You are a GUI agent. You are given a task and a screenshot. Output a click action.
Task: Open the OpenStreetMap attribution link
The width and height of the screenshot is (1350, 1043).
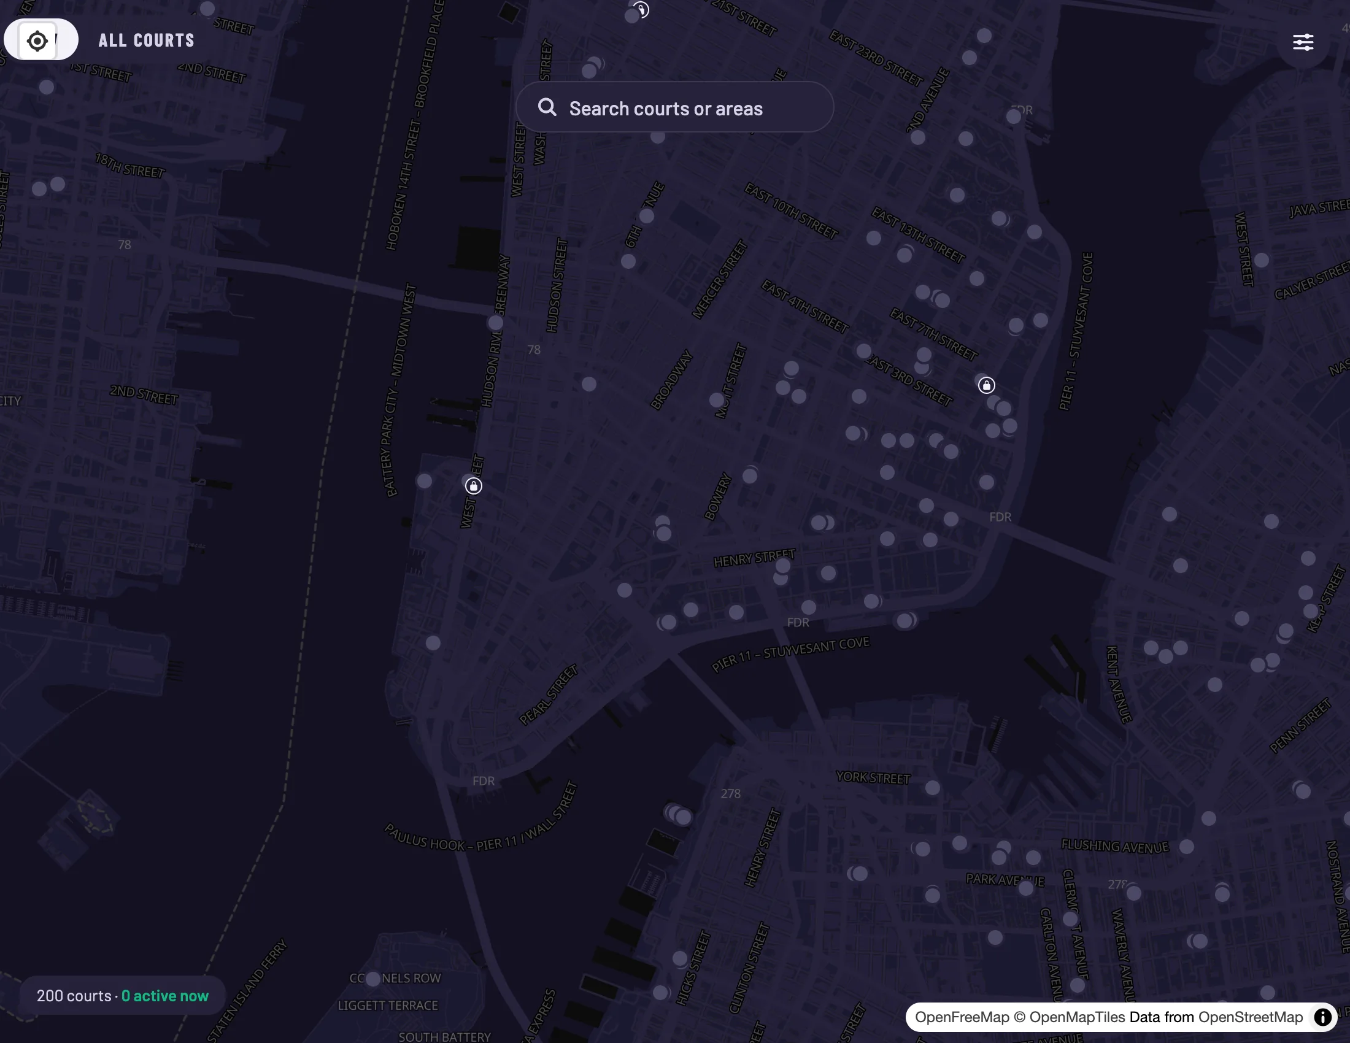point(1251,1018)
